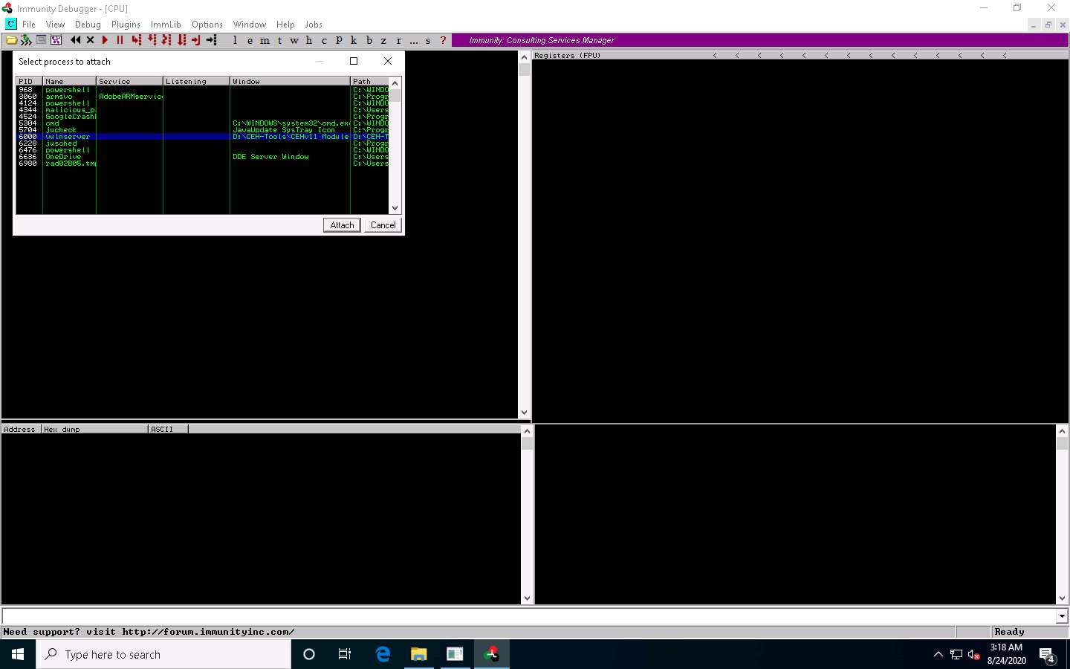
Task: Show Windows list with 'w' button
Action: (x=294, y=40)
